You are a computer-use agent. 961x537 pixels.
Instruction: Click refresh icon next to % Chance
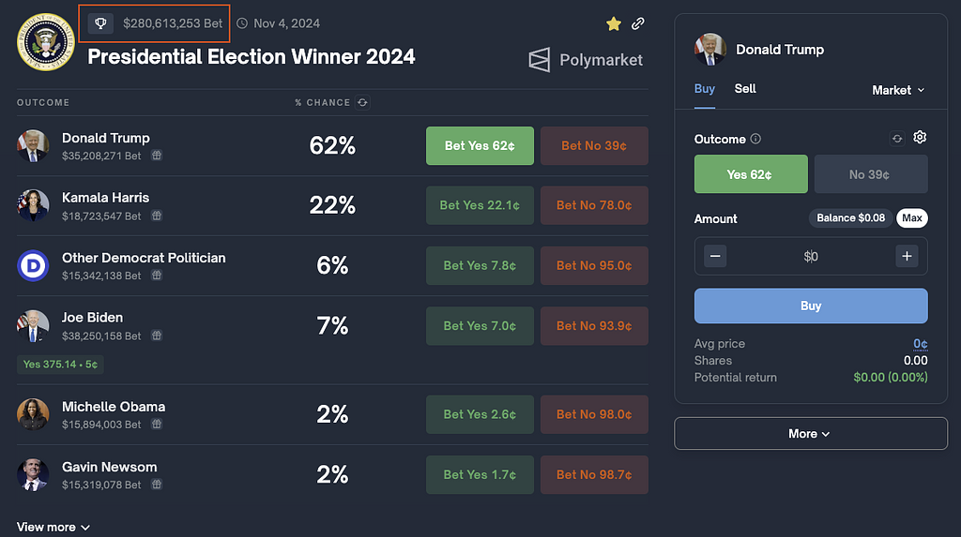[x=363, y=102]
